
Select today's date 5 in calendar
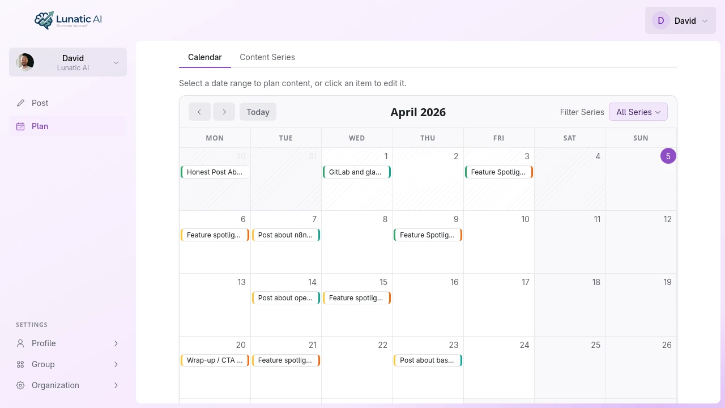click(668, 156)
